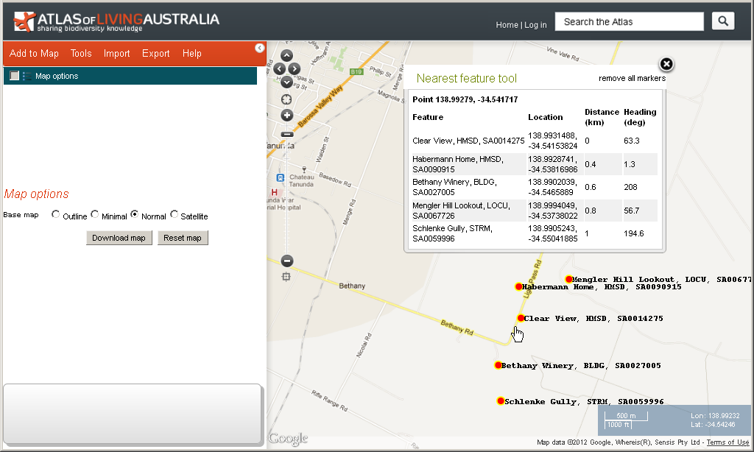Zoom in with the plus button
The height and width of the screenshot is (452, 754).
[x=286, y=116]
